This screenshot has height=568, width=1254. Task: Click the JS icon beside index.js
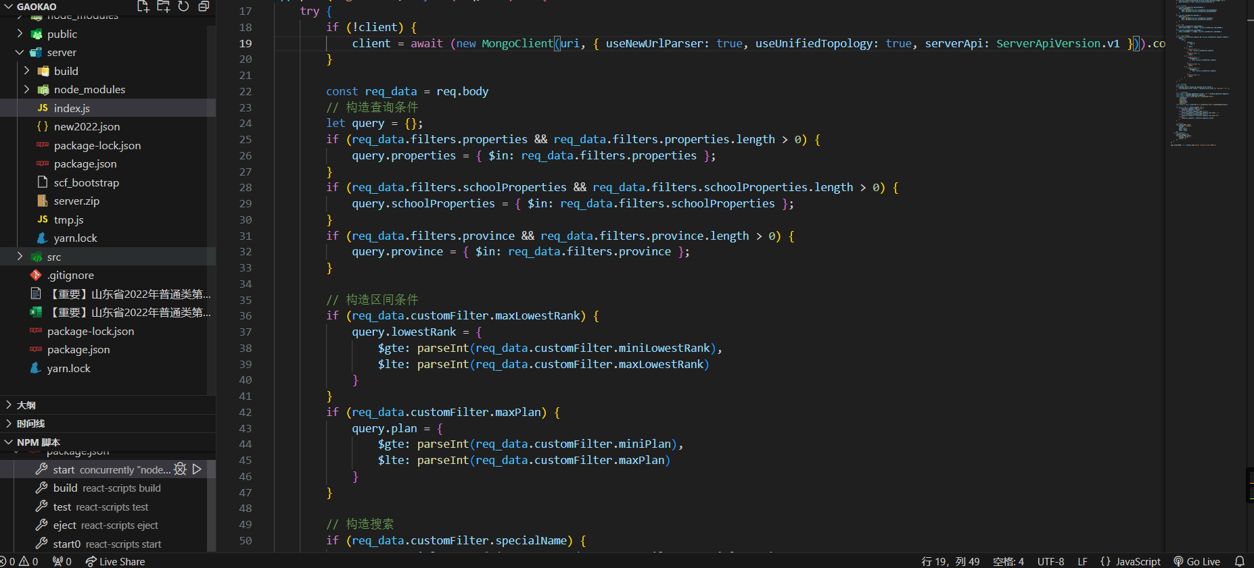[x=43, y=108]
